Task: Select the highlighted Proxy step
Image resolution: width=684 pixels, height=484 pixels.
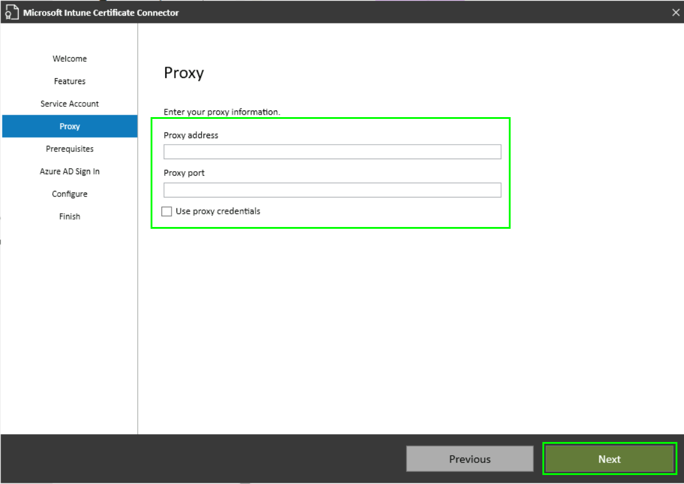Action: [70, 126]
